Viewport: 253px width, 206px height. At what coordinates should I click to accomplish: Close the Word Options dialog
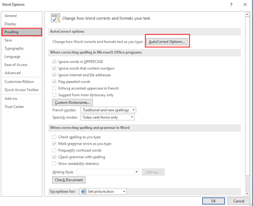coord(245,5)
